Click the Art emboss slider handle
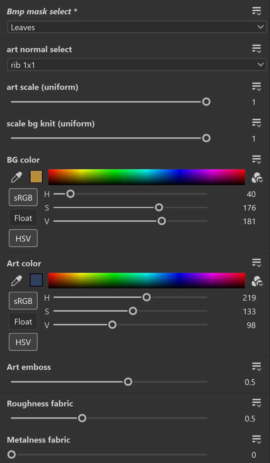 click(x=128, y=382)
